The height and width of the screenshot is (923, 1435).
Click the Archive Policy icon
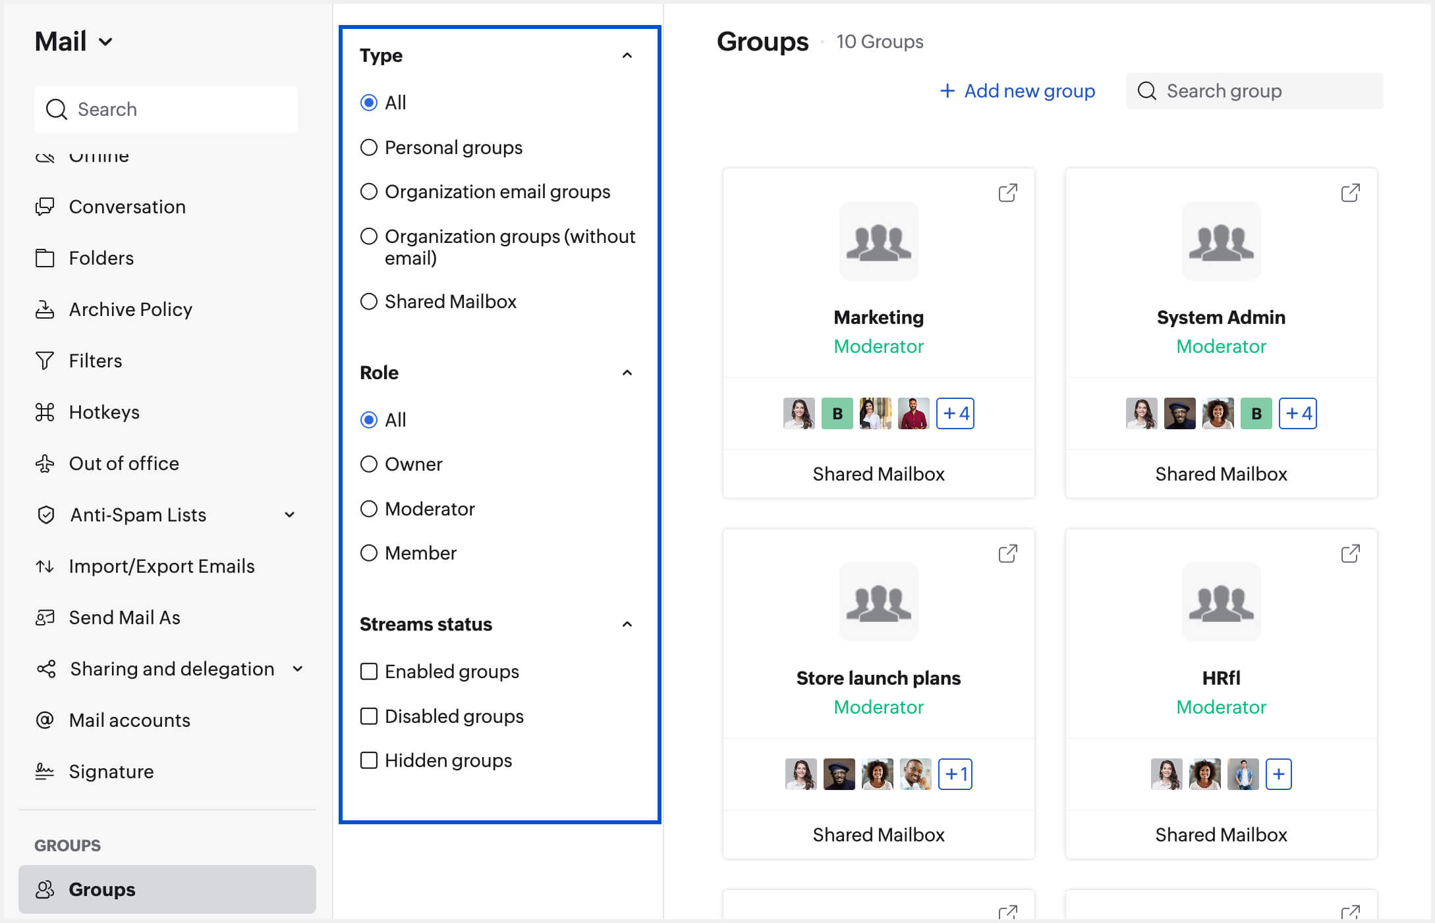tap(45, 309)
